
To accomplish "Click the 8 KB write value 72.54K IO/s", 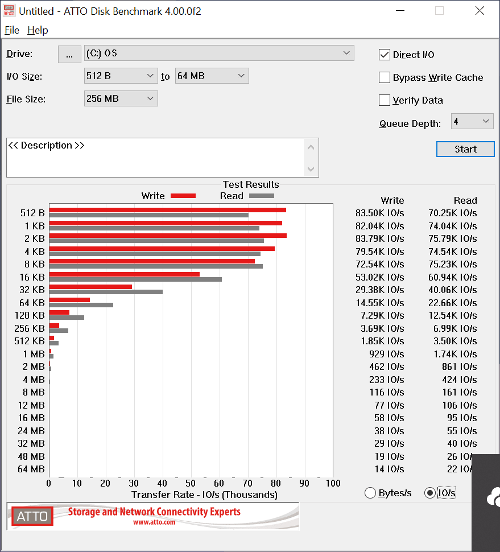I will pyautogui.click(x=379, y=265).
